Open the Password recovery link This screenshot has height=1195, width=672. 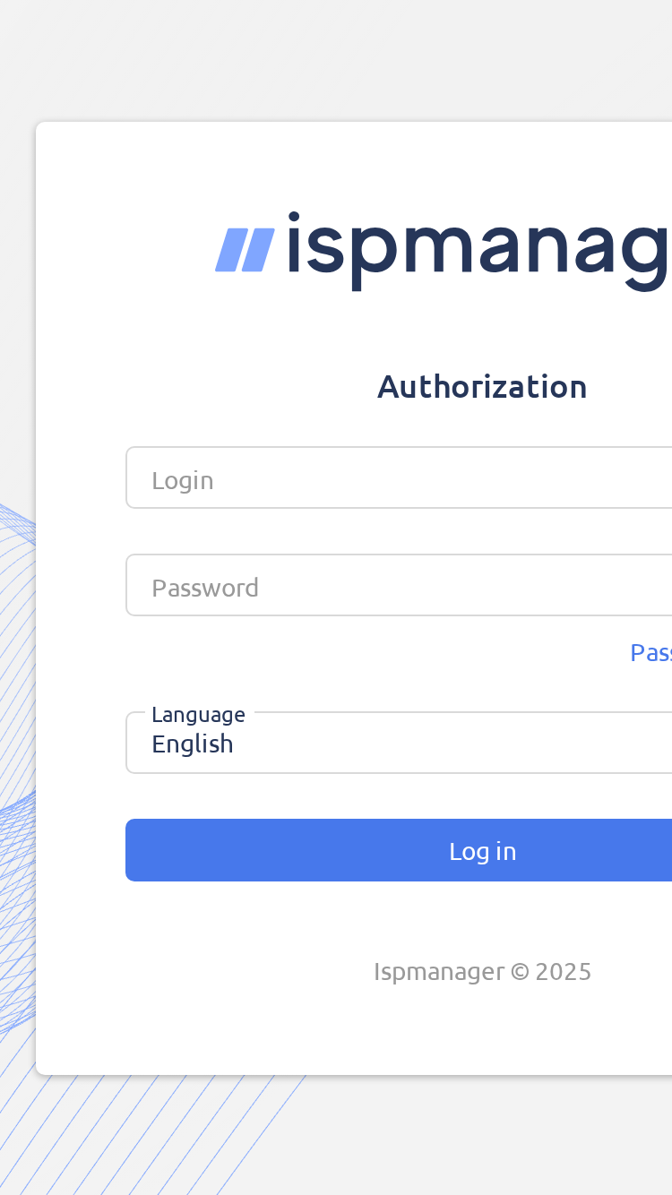point(651,652)
